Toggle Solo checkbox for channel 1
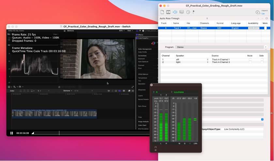274x161 pixels. pyautogui.click(x=262, y=60)
